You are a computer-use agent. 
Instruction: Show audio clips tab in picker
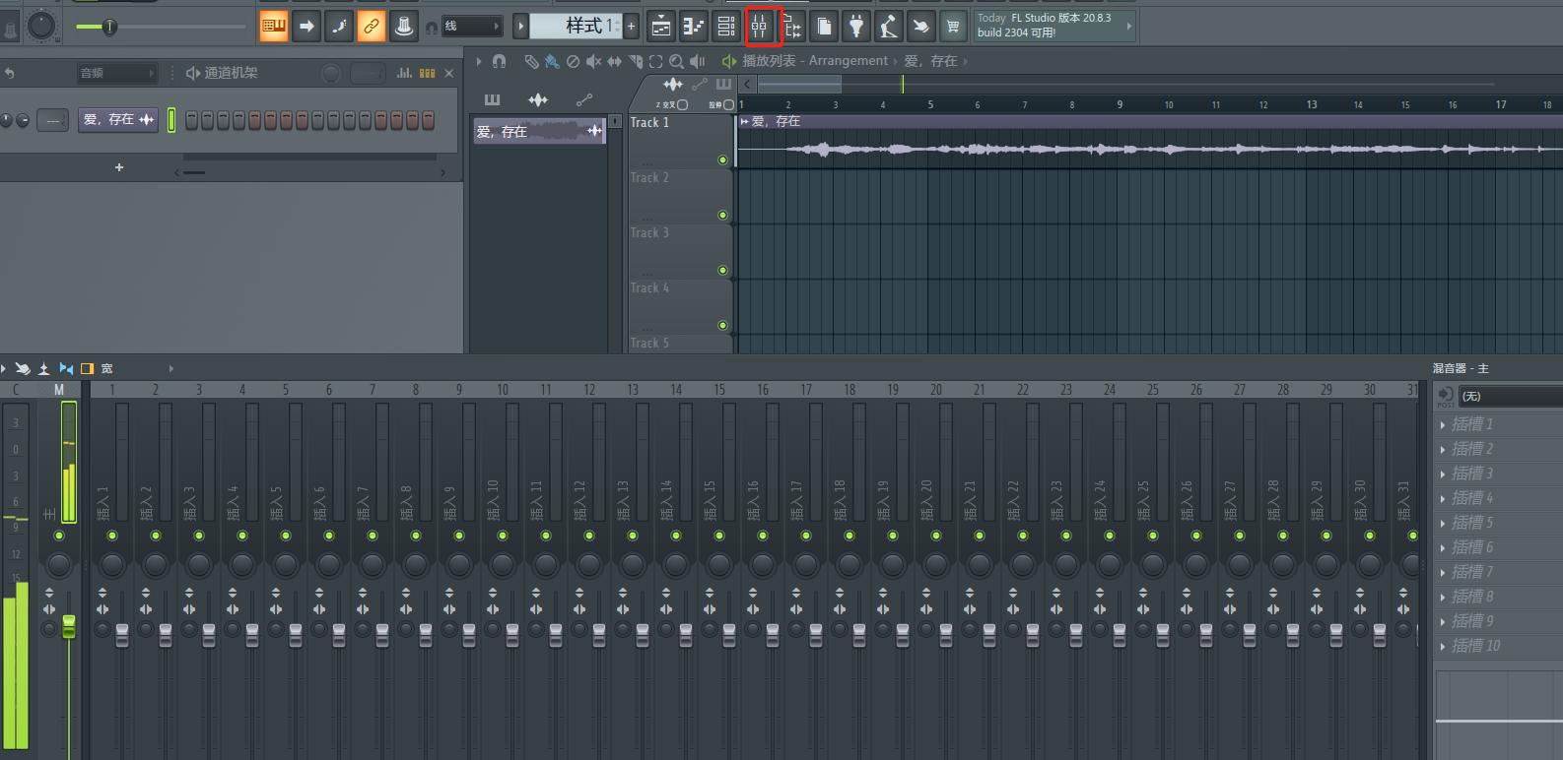pos(538,99)
